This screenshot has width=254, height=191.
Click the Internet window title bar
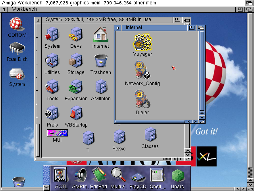[x=154, y=28]
